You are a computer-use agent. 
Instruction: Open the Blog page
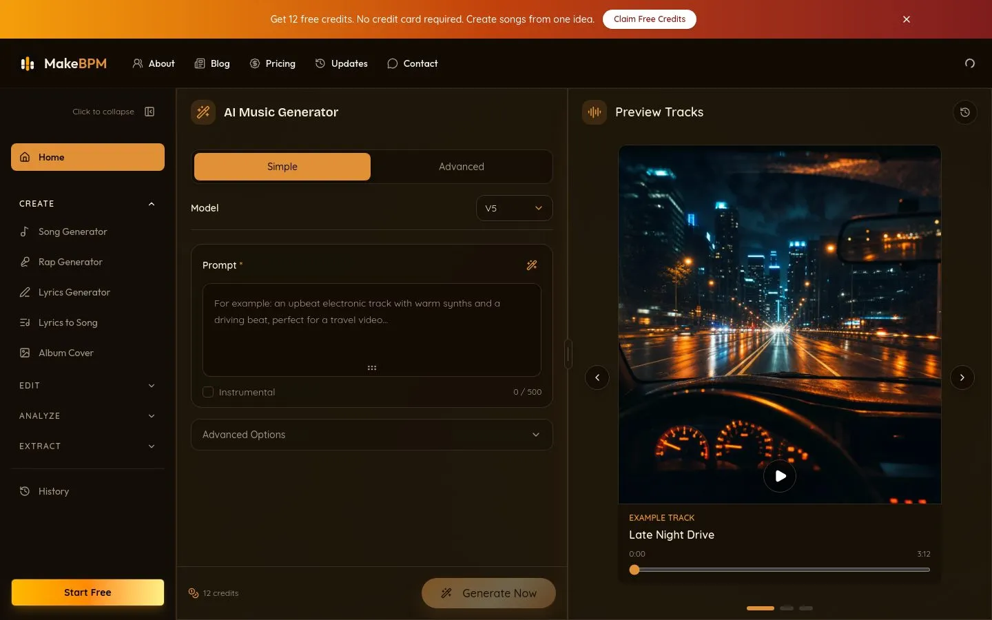(212, 63)
